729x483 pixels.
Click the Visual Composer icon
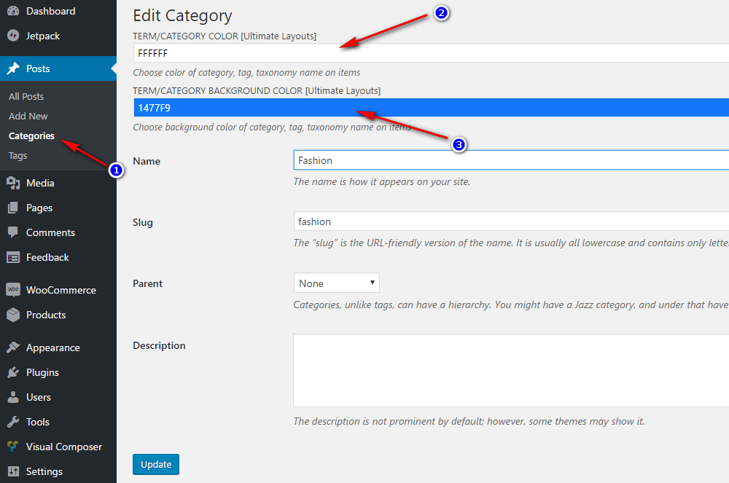point(13,447)
